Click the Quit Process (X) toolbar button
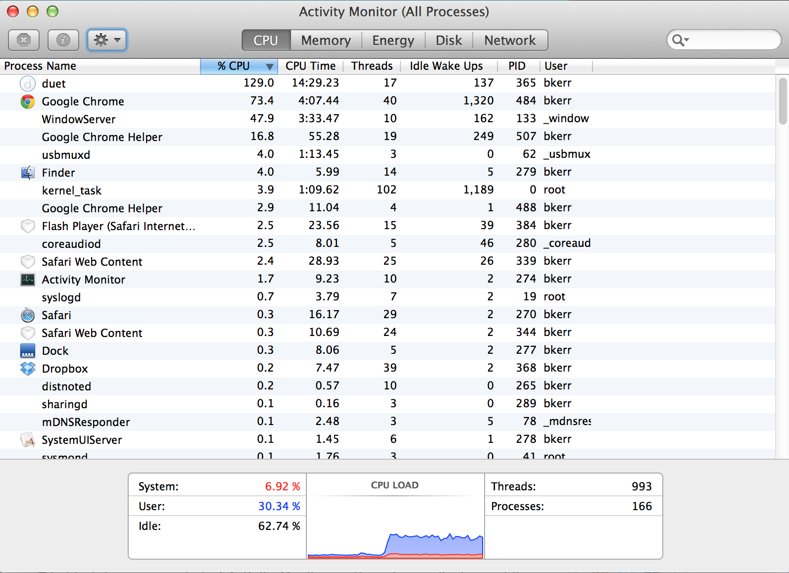The image size is (789, 573). coord(24,40)
